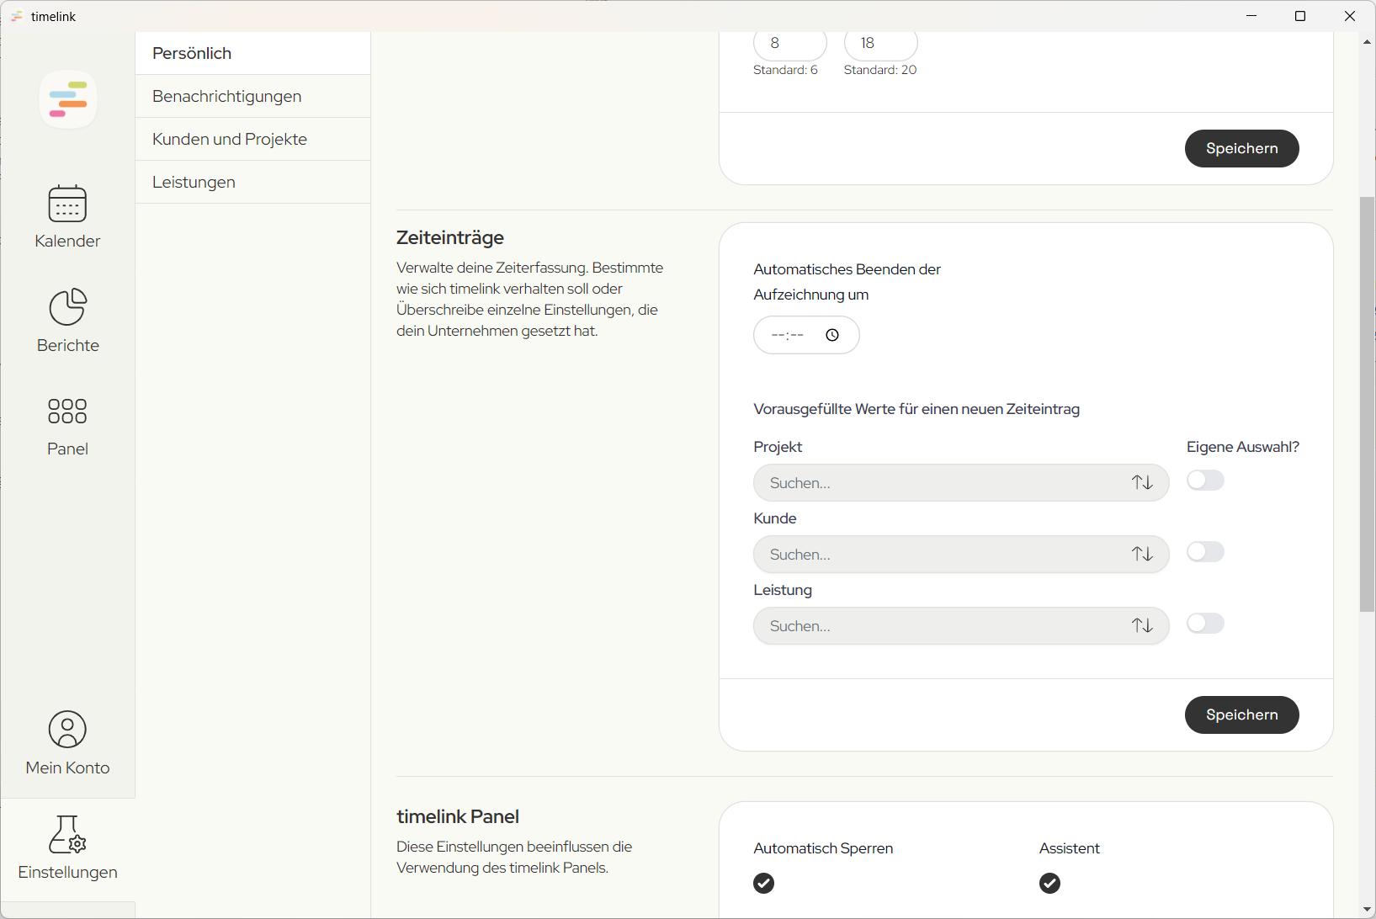Open the Berichte pie chart icon
This screenshot has width=1376, height=919.
(x=67, y=307)
